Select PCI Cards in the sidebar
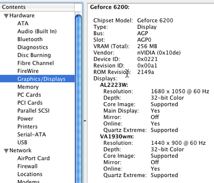This screenshot has width=214, height=183. click(x=30, y=103)
